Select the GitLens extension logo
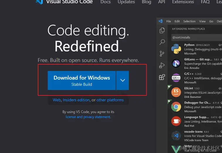This screenshot has height=153, width=222. 176,63
